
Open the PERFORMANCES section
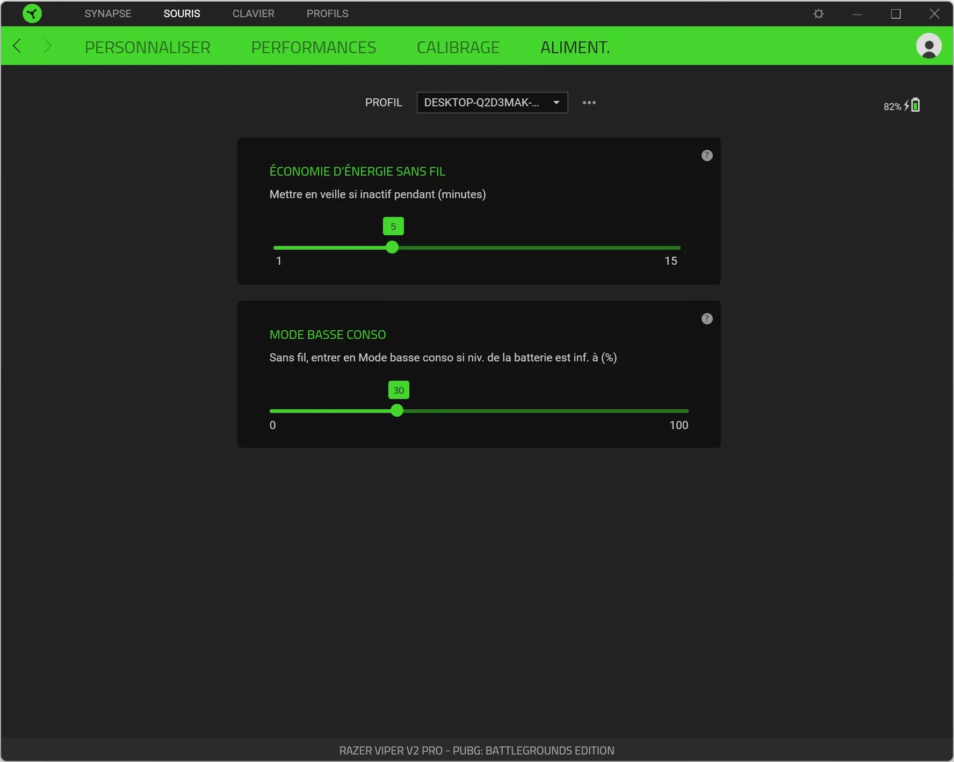[313, 47]
